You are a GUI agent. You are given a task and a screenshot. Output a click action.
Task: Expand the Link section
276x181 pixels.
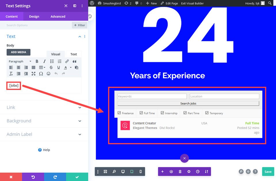[x=44, y=107]
